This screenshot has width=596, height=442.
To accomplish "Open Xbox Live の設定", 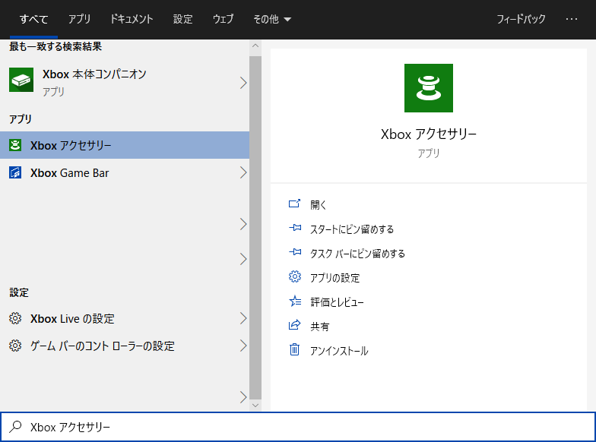I will pyautogui.click(x=125, y=318).
